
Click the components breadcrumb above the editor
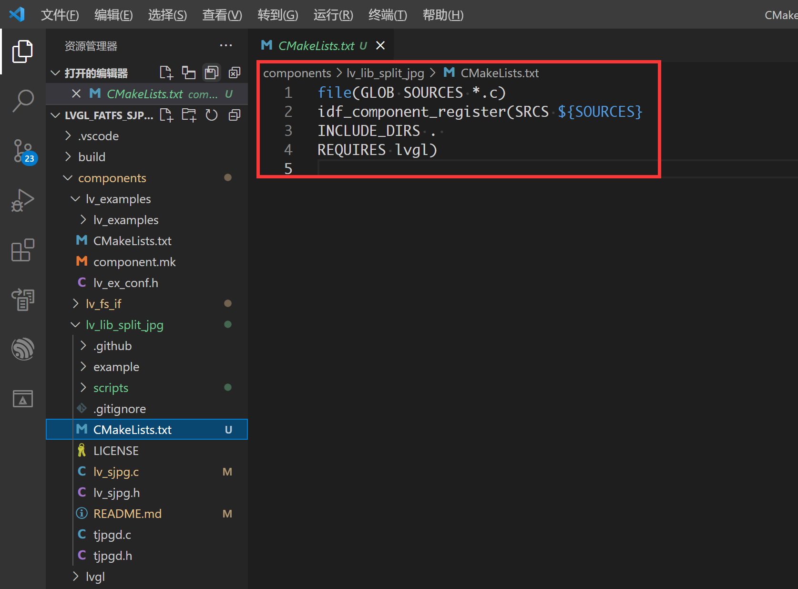point(297,72)
